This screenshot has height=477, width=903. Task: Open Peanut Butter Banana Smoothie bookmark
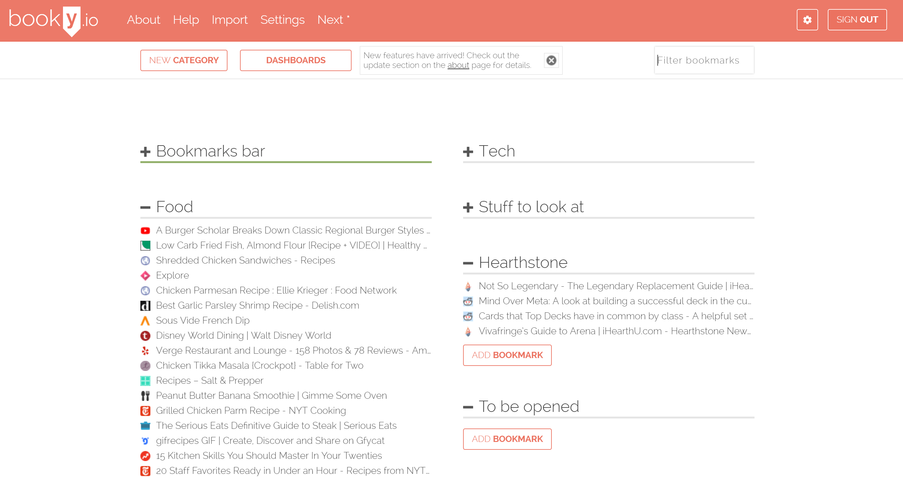(271, 396)
